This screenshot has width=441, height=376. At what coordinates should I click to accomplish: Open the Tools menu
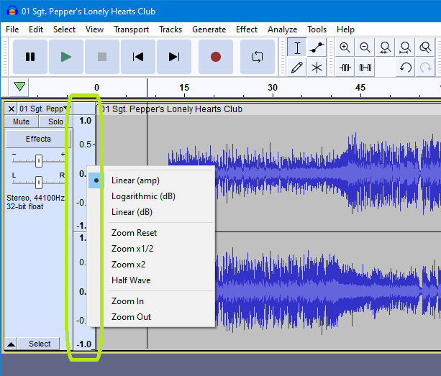tap(317, 29)
